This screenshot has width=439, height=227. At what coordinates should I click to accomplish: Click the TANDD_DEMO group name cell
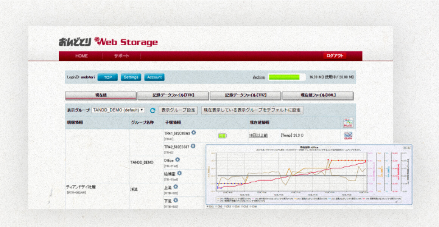pyautogui.click(x=142, y=162)
